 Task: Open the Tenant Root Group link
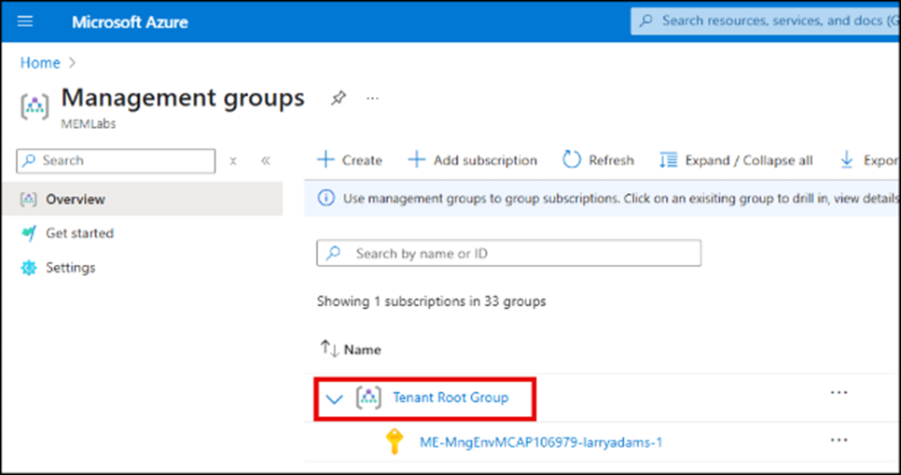tap(450, 398)
